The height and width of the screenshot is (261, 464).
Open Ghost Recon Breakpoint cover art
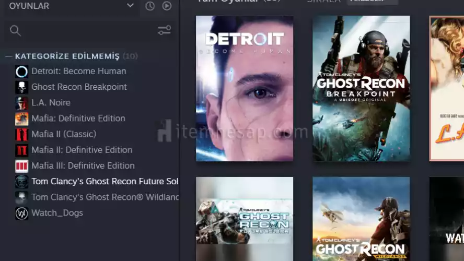tap(361, 88)
